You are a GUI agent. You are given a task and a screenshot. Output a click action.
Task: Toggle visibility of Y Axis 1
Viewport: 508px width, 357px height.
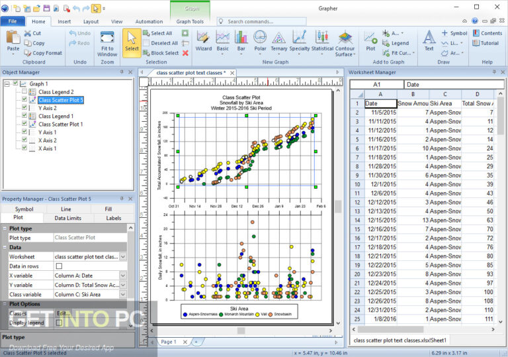pyautogui.click(x=24, y=131)
